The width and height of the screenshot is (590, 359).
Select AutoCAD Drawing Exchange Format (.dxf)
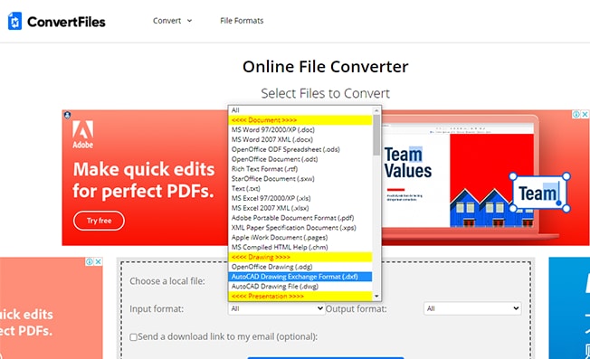300,277
